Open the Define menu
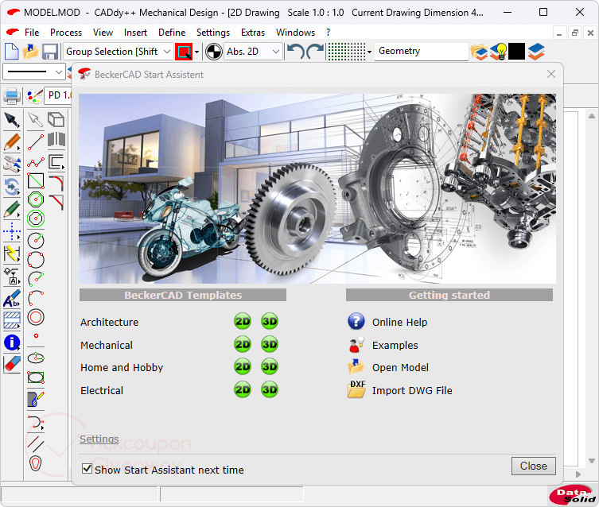Screen dimensions: 599x507 pyautogui.click(x=172, y=33)
